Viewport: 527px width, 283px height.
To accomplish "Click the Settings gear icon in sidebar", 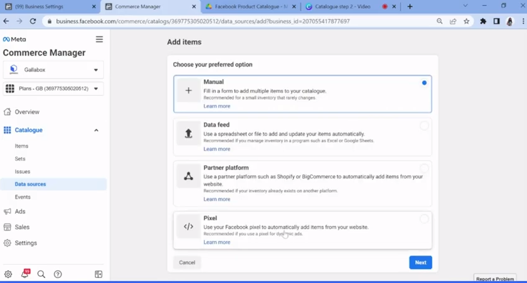I will (x=7, y=243).
